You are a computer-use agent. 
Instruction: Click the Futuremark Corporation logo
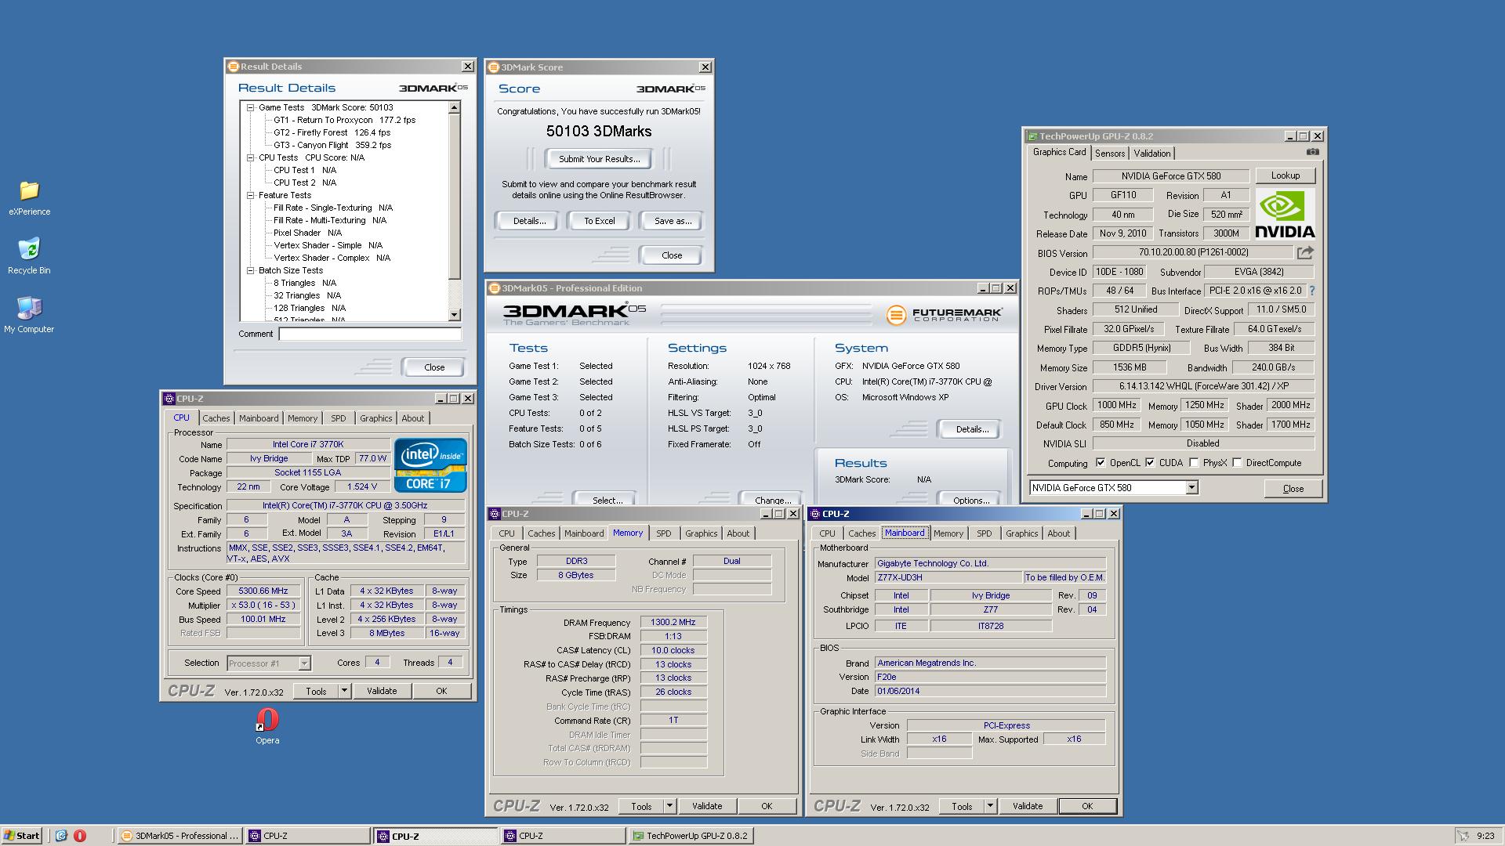pyautogui.click(x=944, y=315)
